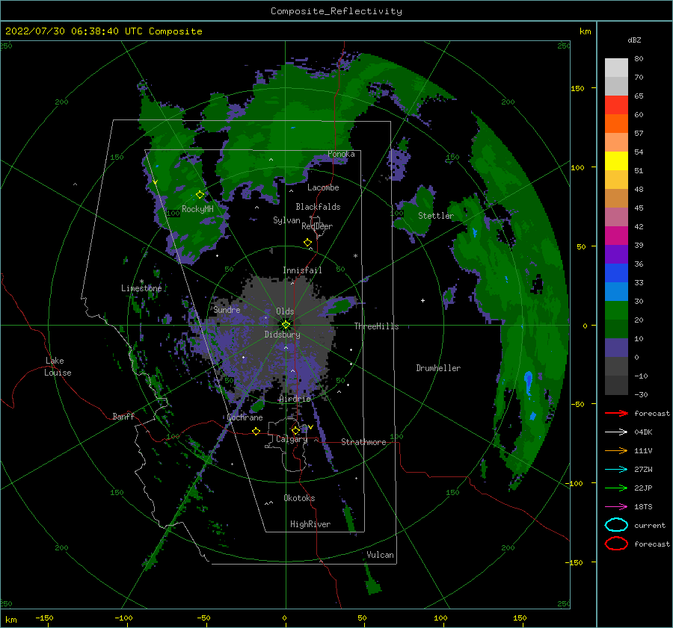Click the Stettler city label
The image size is (673, 628).
(436, 216)
